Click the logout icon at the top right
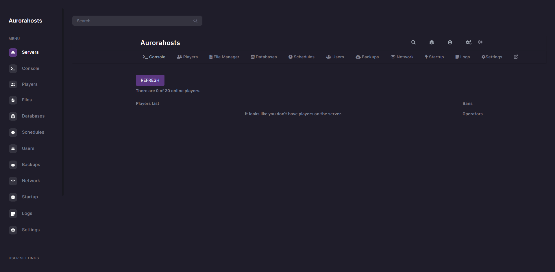The height and width of the screenshot is (272, 555). (x=480, y=42)
